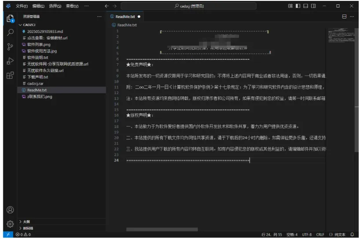Select the ReadMe.txt editor tab
This screenshot has height=239, width=364.
click(125, 16)
